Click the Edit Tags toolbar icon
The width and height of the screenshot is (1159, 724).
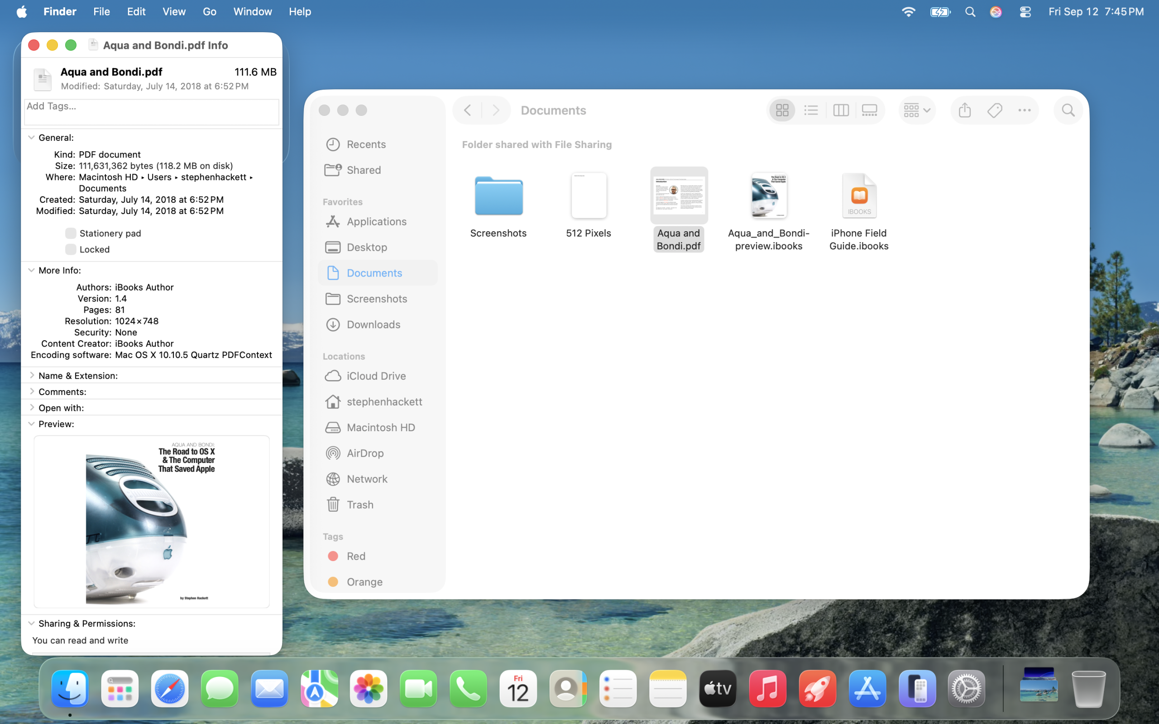click(995, 110)
